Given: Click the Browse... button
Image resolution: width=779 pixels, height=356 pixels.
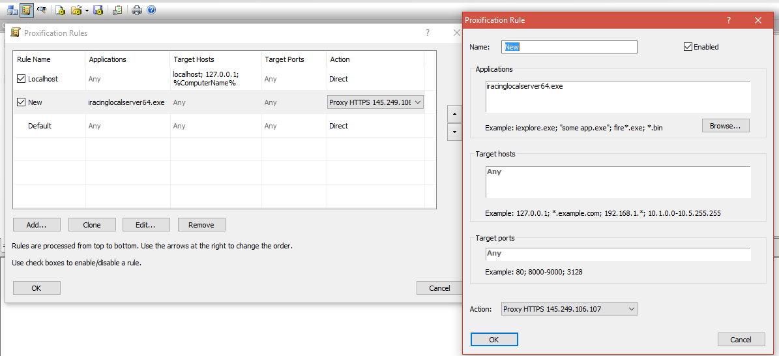Looking at the screenshot, I should click(726, 126).
